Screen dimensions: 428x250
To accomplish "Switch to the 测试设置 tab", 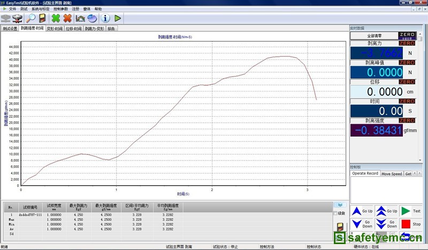I will point(10,28).
